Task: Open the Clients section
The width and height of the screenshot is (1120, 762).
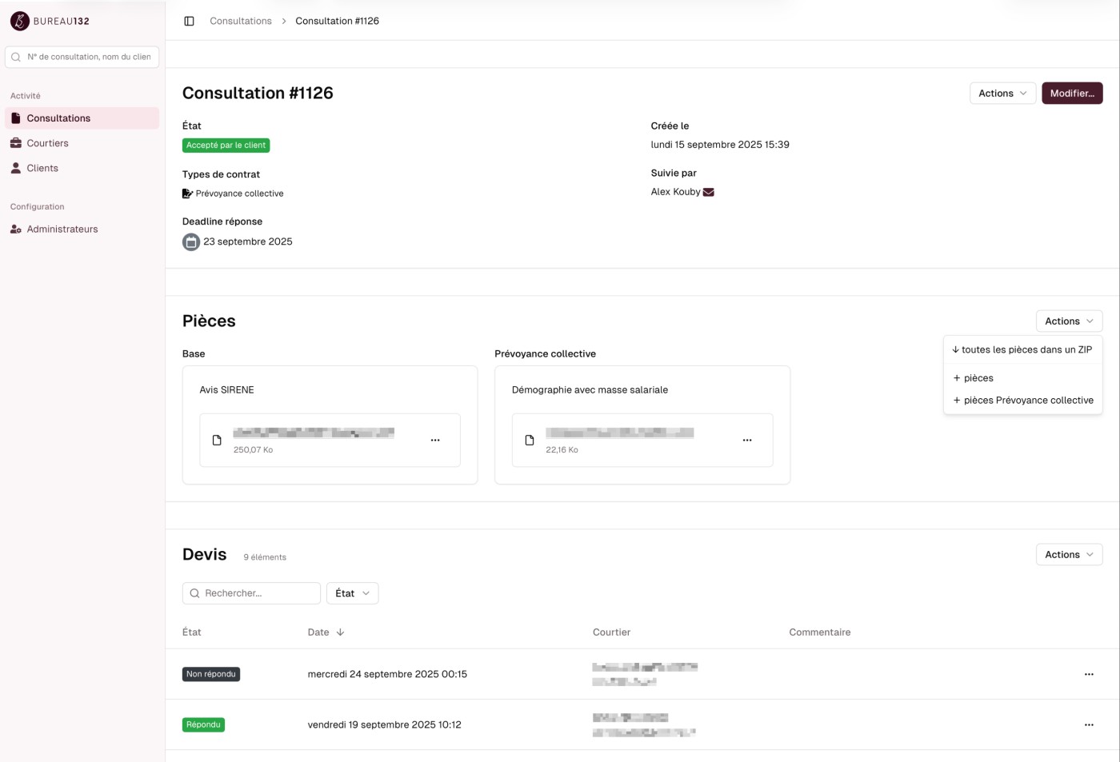Action: [42, 168]
